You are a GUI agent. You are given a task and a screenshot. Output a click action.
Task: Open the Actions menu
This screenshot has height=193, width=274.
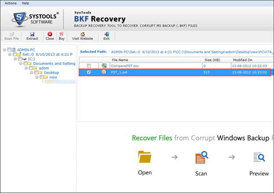11,3
